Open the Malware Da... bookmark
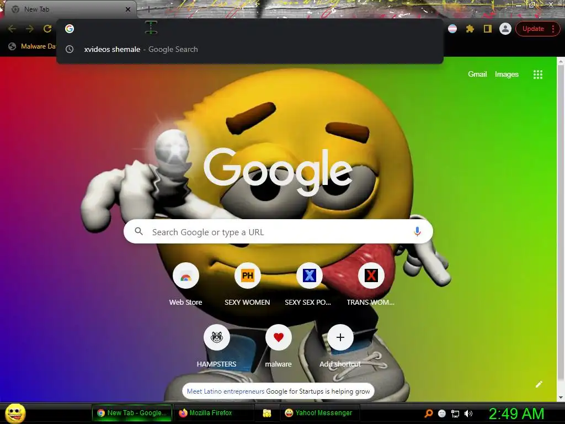This screenshot has width=565, height=424. tap(32, 46)
